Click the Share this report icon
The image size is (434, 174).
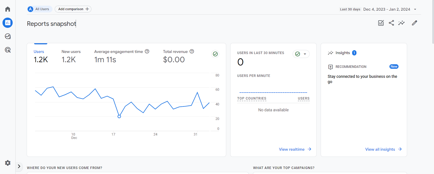tap(391, 23)
